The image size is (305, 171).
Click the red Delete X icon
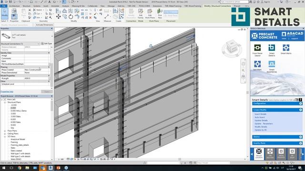tap(91, 18)
